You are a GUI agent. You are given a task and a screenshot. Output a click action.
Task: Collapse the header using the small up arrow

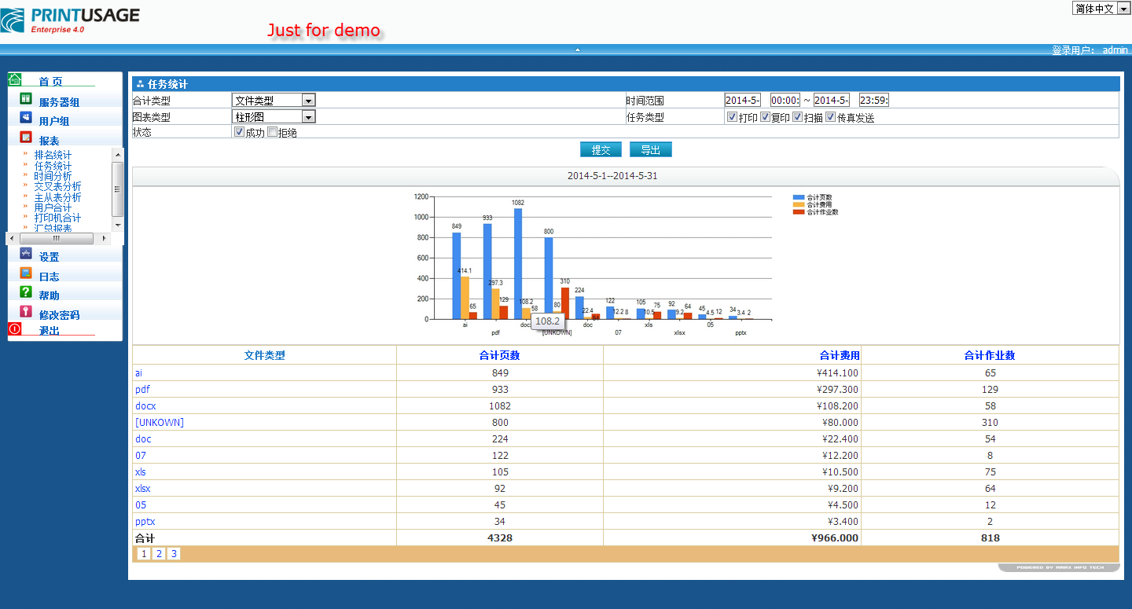577,50
